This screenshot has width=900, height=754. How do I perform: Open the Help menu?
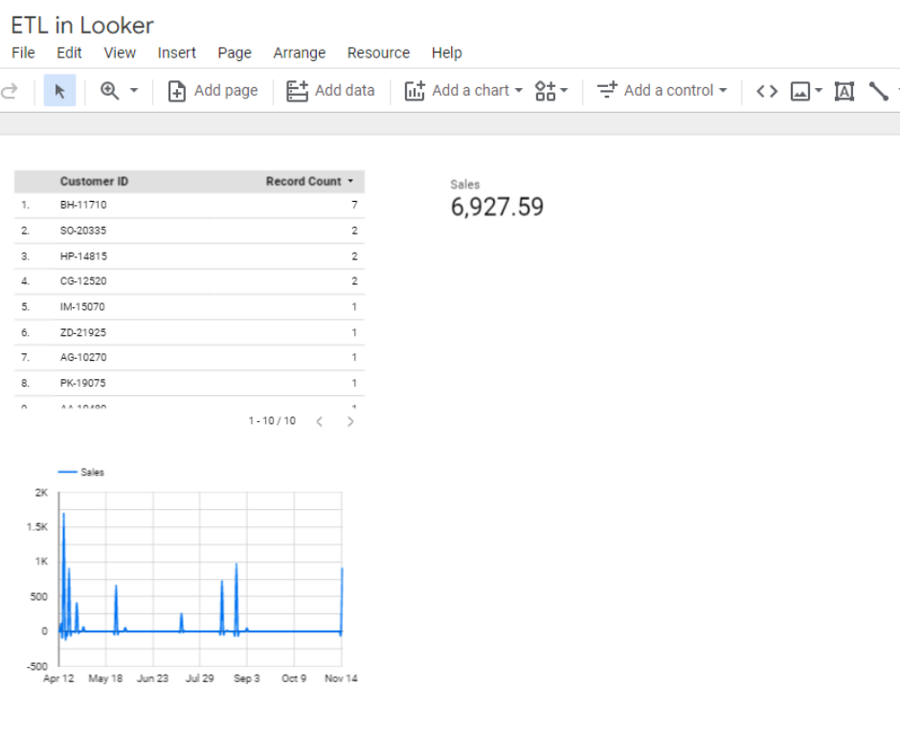[x=446, y=53]
